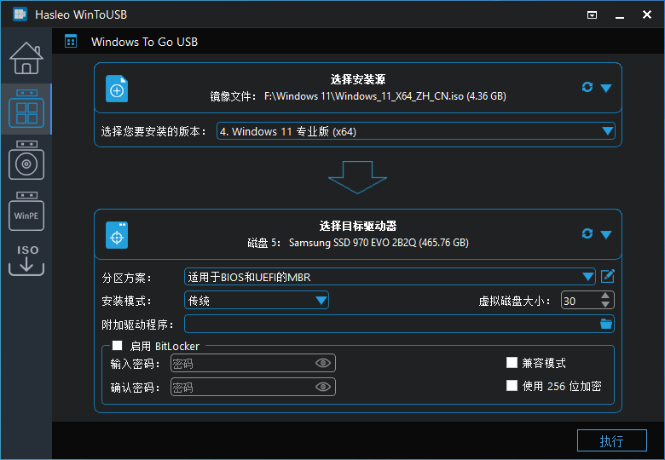Select Windows To Go USB sidebar icon
This screenshot has height=460, width=665.
click(x=26, y=108)
